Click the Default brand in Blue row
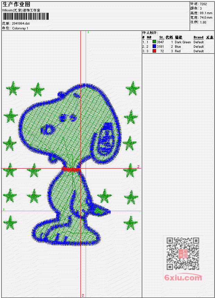 198,47
